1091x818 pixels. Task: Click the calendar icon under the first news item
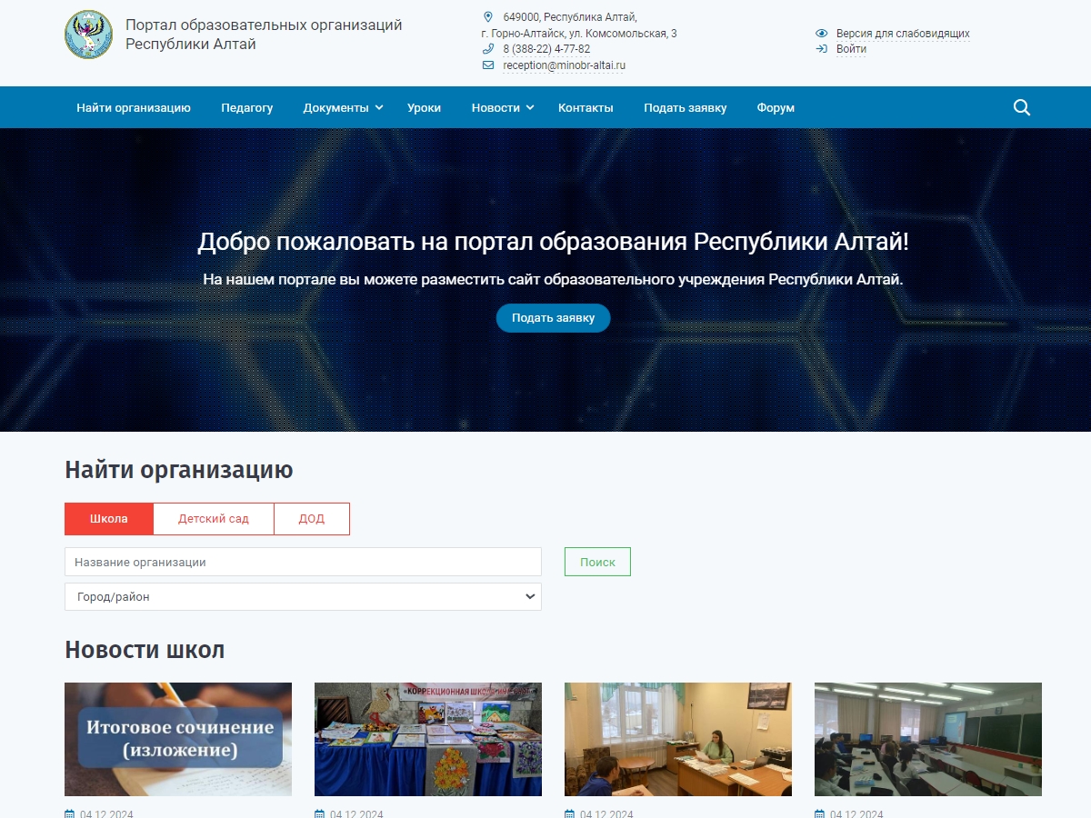pos(67,812)
